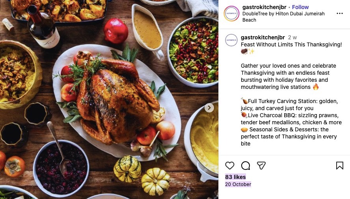The height and width of the screenshot is (199, 350).
Task: Go to the next photo with the carousel arrow
Action: (x=209, y=108)
